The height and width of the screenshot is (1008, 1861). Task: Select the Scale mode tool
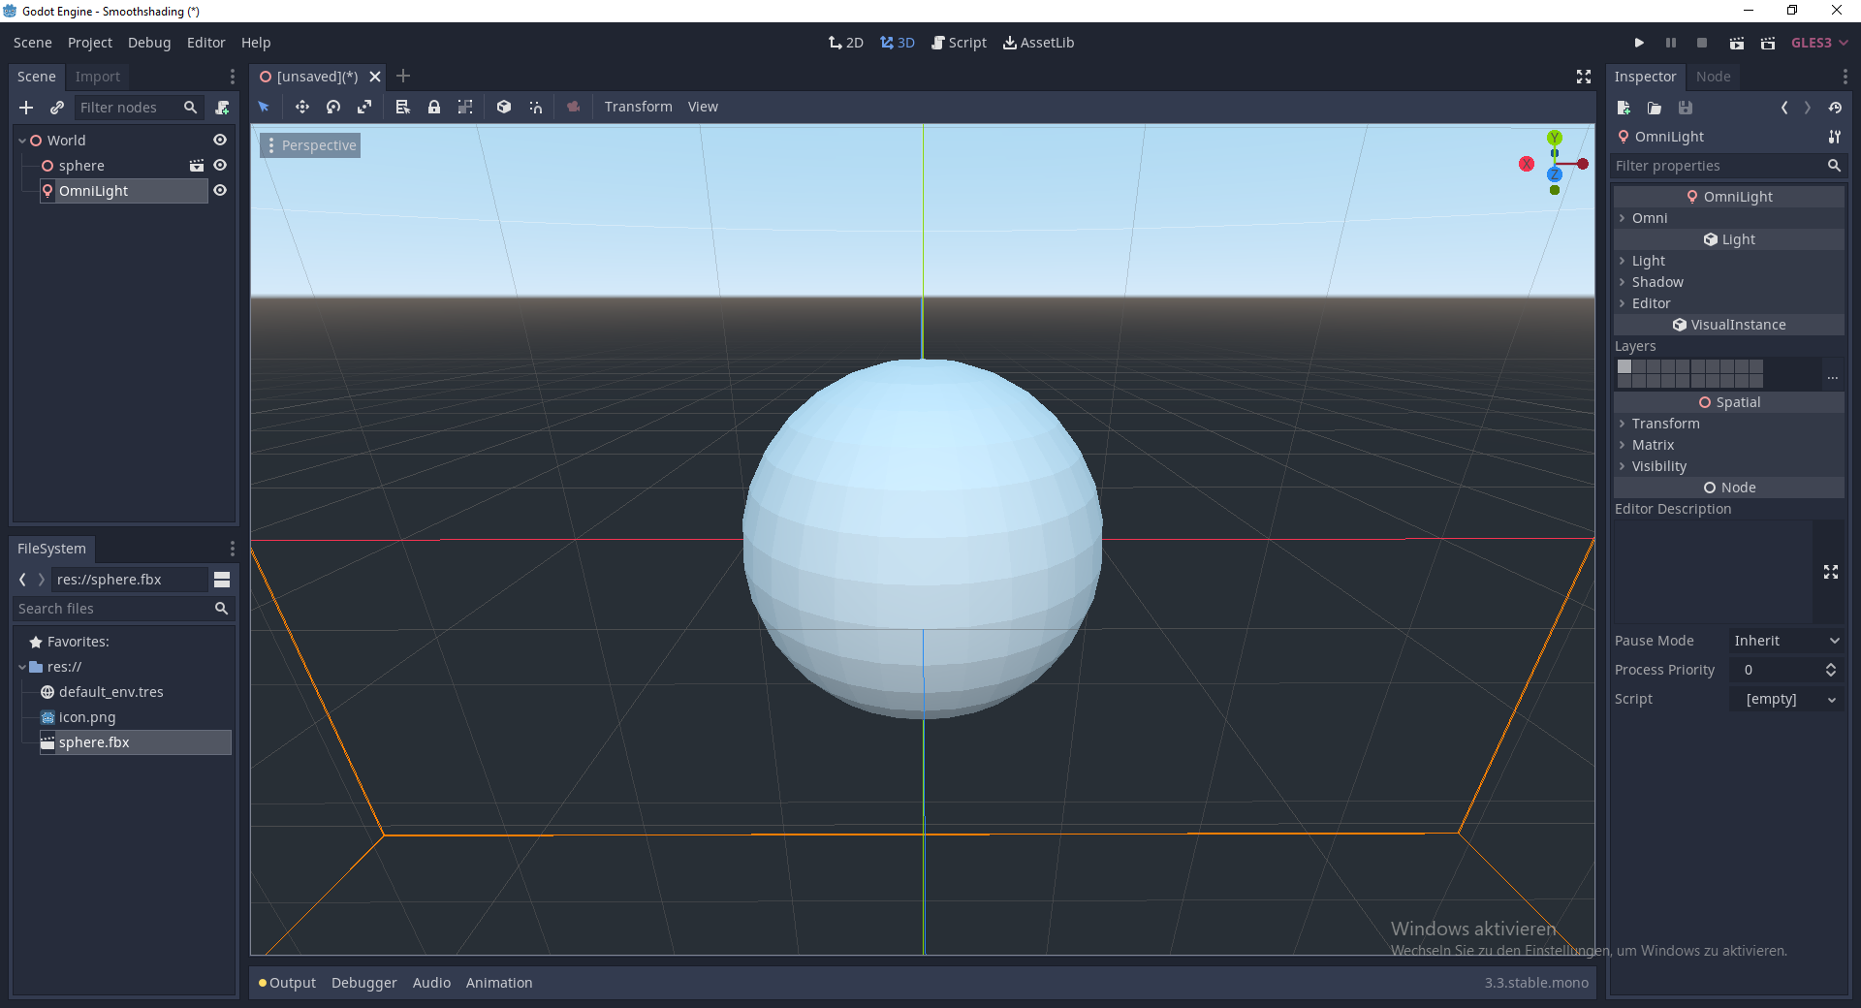[x=364, y=107]
